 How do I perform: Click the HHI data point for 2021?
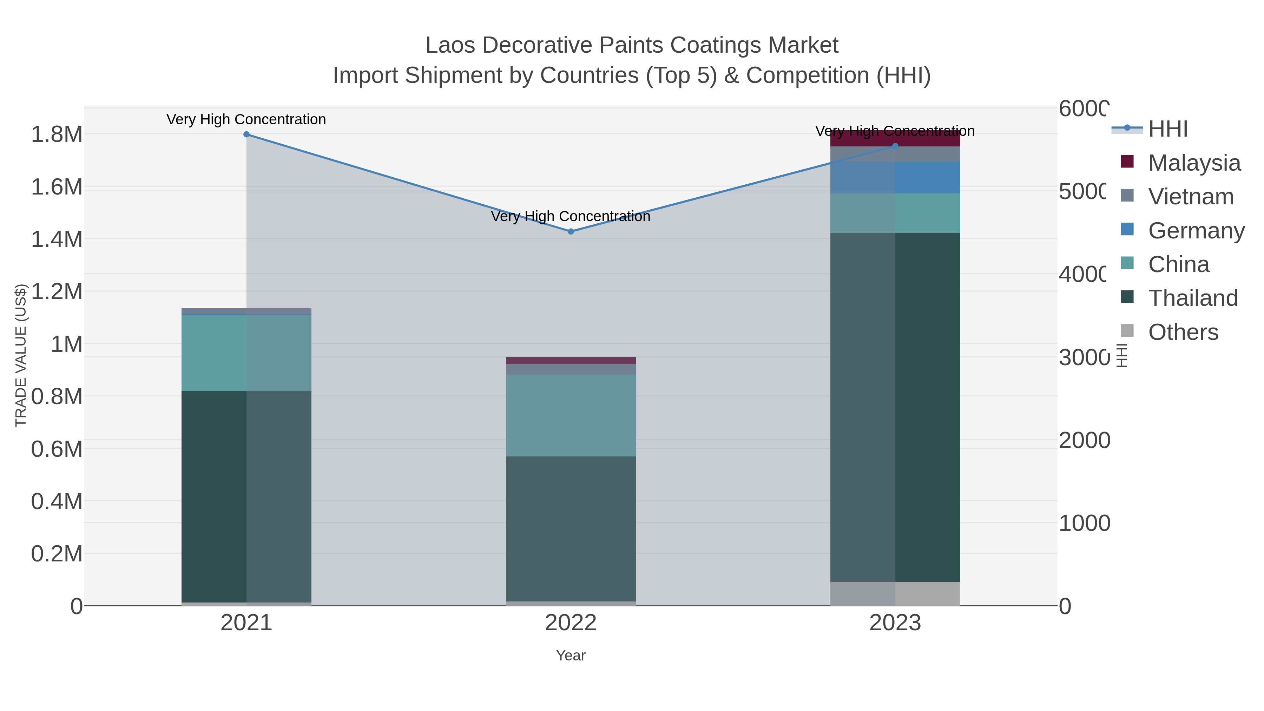[x=246, y=134]
